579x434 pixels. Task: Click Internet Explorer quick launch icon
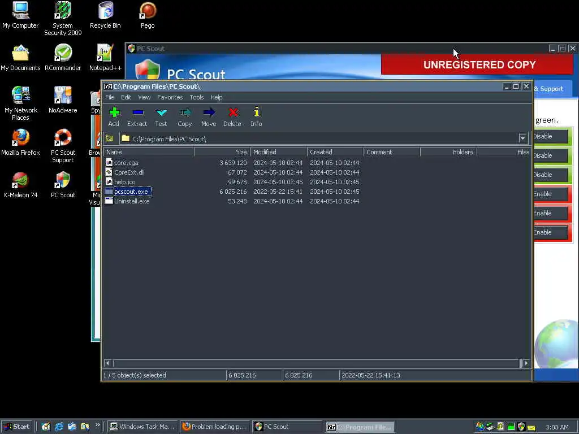59,427
